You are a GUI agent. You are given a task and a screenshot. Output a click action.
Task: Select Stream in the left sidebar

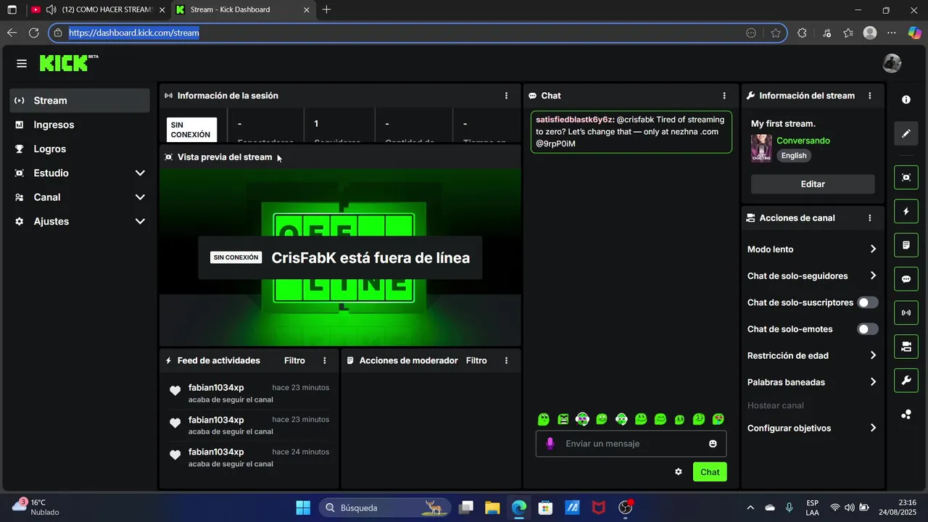pos(80,101)
